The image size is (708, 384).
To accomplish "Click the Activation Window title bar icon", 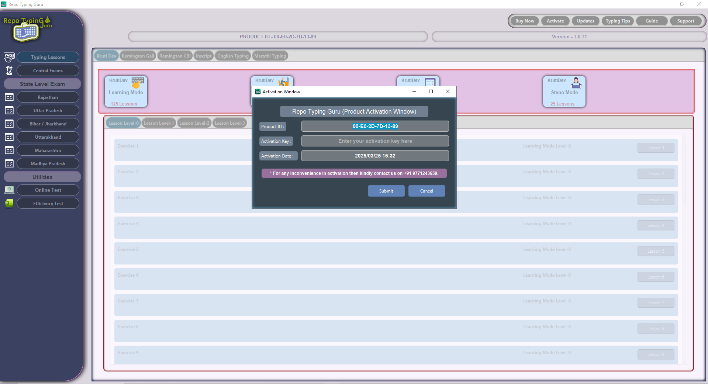I will pos(258,92).
